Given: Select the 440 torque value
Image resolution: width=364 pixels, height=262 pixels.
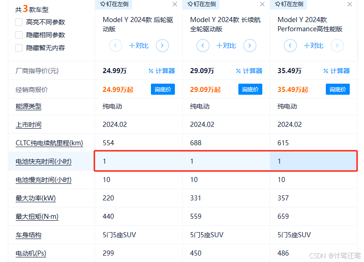Looking at the screenshot, I should 109,216.
